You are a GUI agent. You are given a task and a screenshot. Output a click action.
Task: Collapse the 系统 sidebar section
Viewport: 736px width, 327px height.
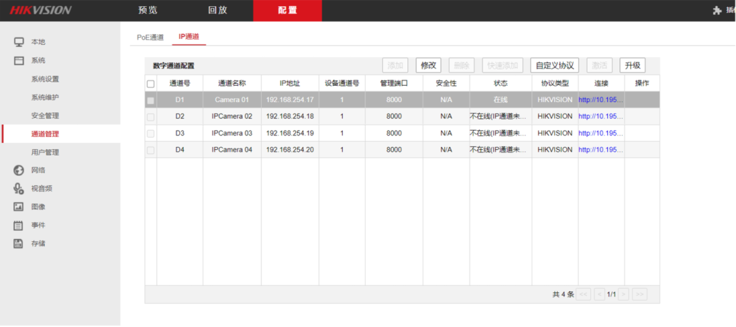[x=38, y=61]
